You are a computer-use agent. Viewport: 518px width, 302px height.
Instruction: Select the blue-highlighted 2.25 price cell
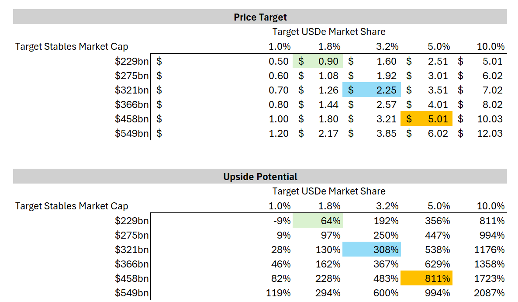(x=372, y=90)
